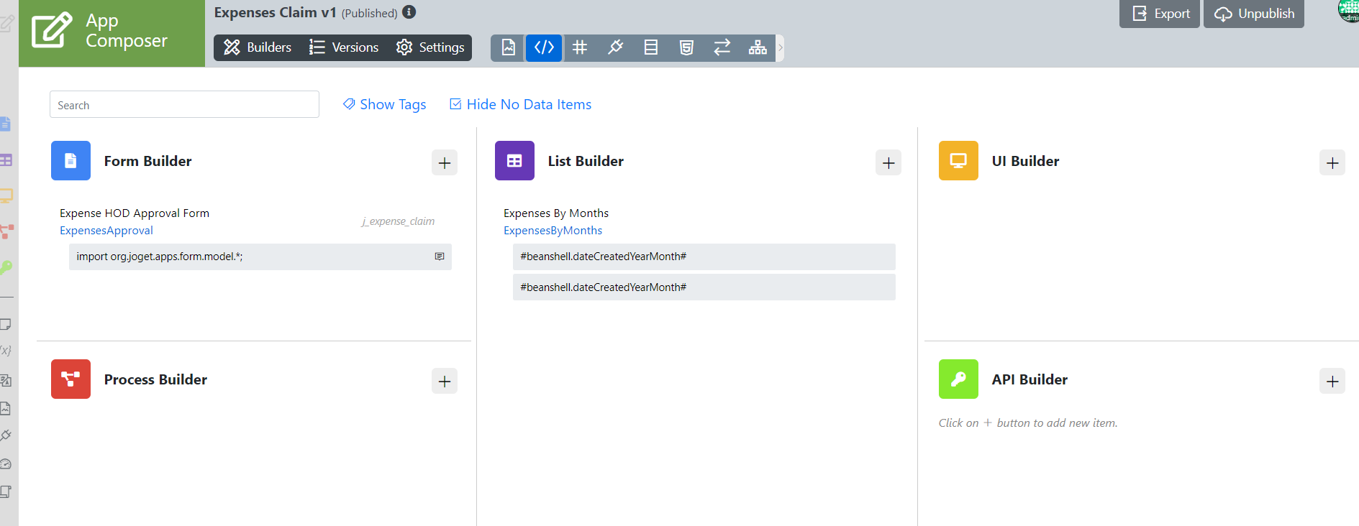
Task: Expand toolbar with right chevron arrow
Action: click(x=780, y=48)
